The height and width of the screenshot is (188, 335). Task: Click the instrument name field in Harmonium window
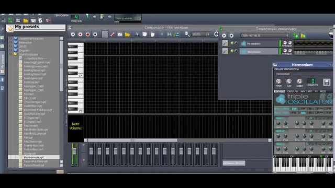point(303,74)
